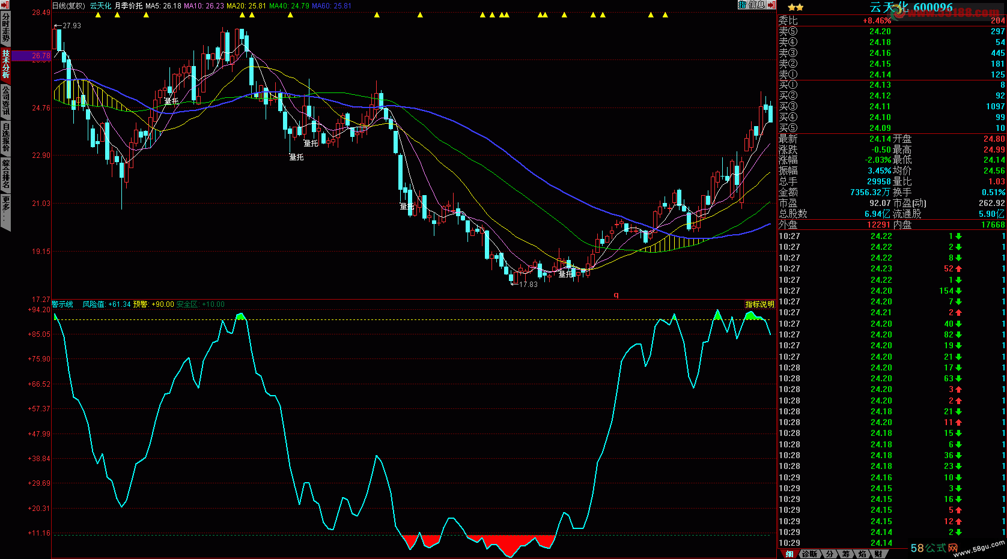The height and width of the screenshot is (559, 1007).
Task: Click the 月季价托 indicator name
Action: tap(129, 5)
